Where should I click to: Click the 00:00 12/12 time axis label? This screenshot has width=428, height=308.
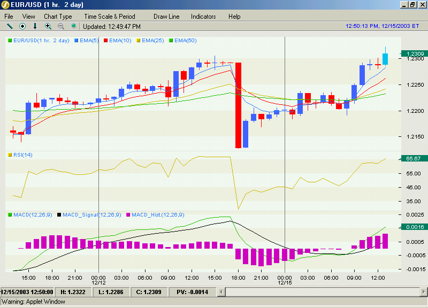click(x=98, y=280)
